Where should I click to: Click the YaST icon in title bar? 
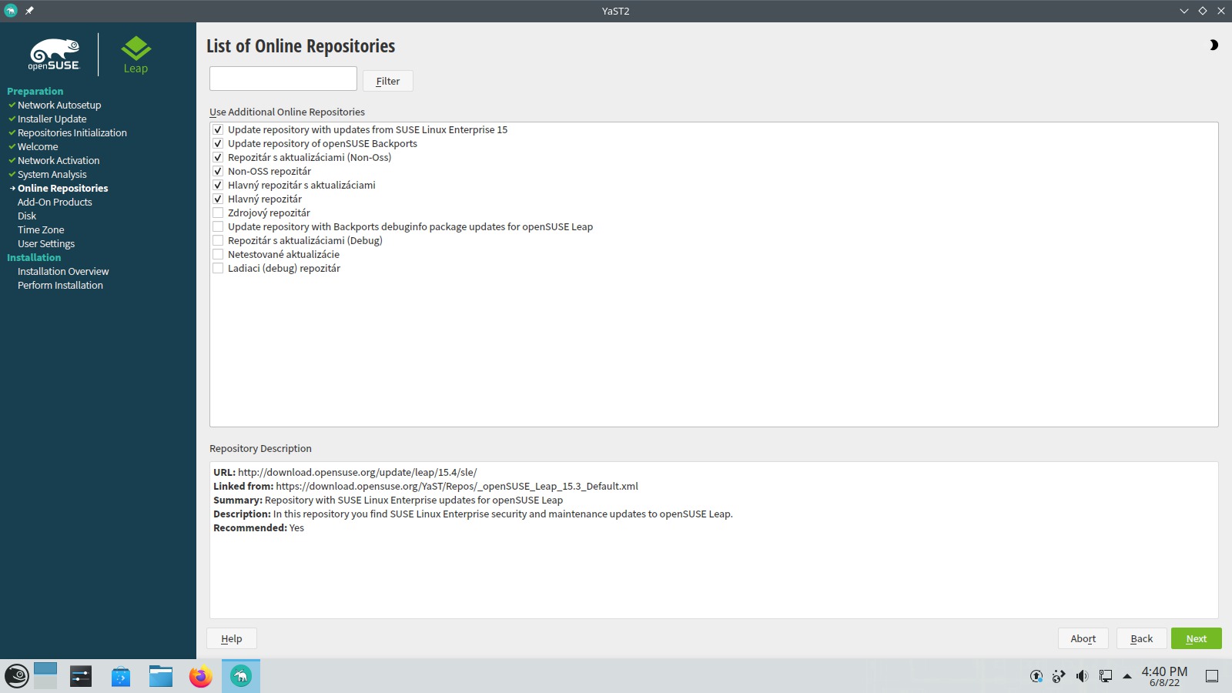coord(11,11)
